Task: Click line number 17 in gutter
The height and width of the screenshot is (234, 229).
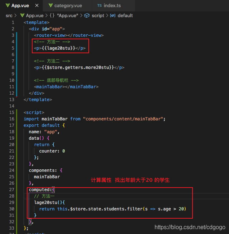Action: 12,125
